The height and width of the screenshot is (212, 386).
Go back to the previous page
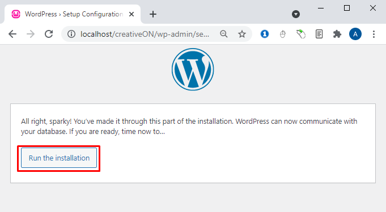click(12, 34)
